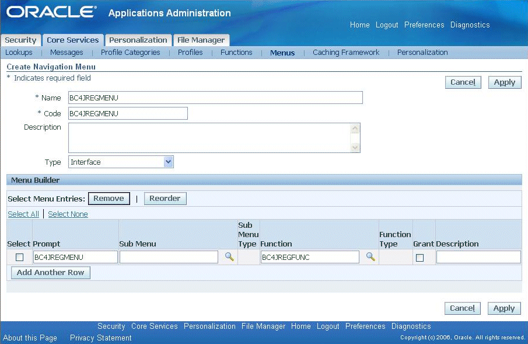Click Home link in header
The height and width of the screenshot is (344, 528).
pos(359,25)
